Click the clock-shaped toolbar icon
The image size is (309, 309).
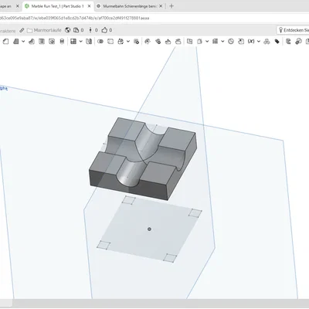pos(231,41)
